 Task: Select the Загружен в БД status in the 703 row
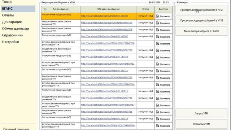[x=145, y=16]
